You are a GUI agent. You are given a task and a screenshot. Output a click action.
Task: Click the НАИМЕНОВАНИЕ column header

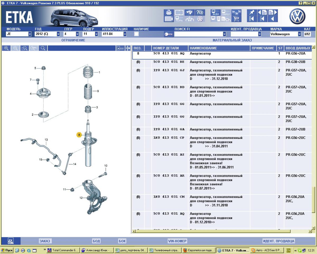tap(219, 48)
